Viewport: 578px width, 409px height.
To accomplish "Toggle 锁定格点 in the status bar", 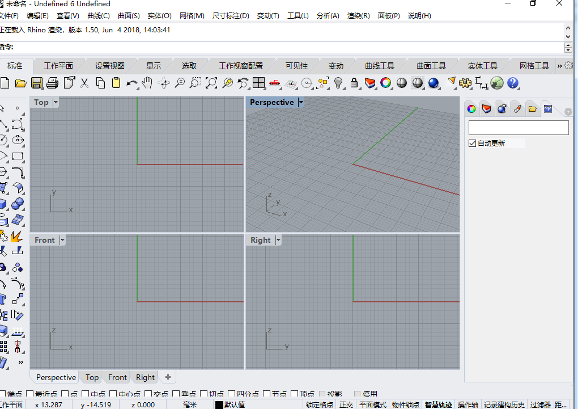I will click(320, 404).
